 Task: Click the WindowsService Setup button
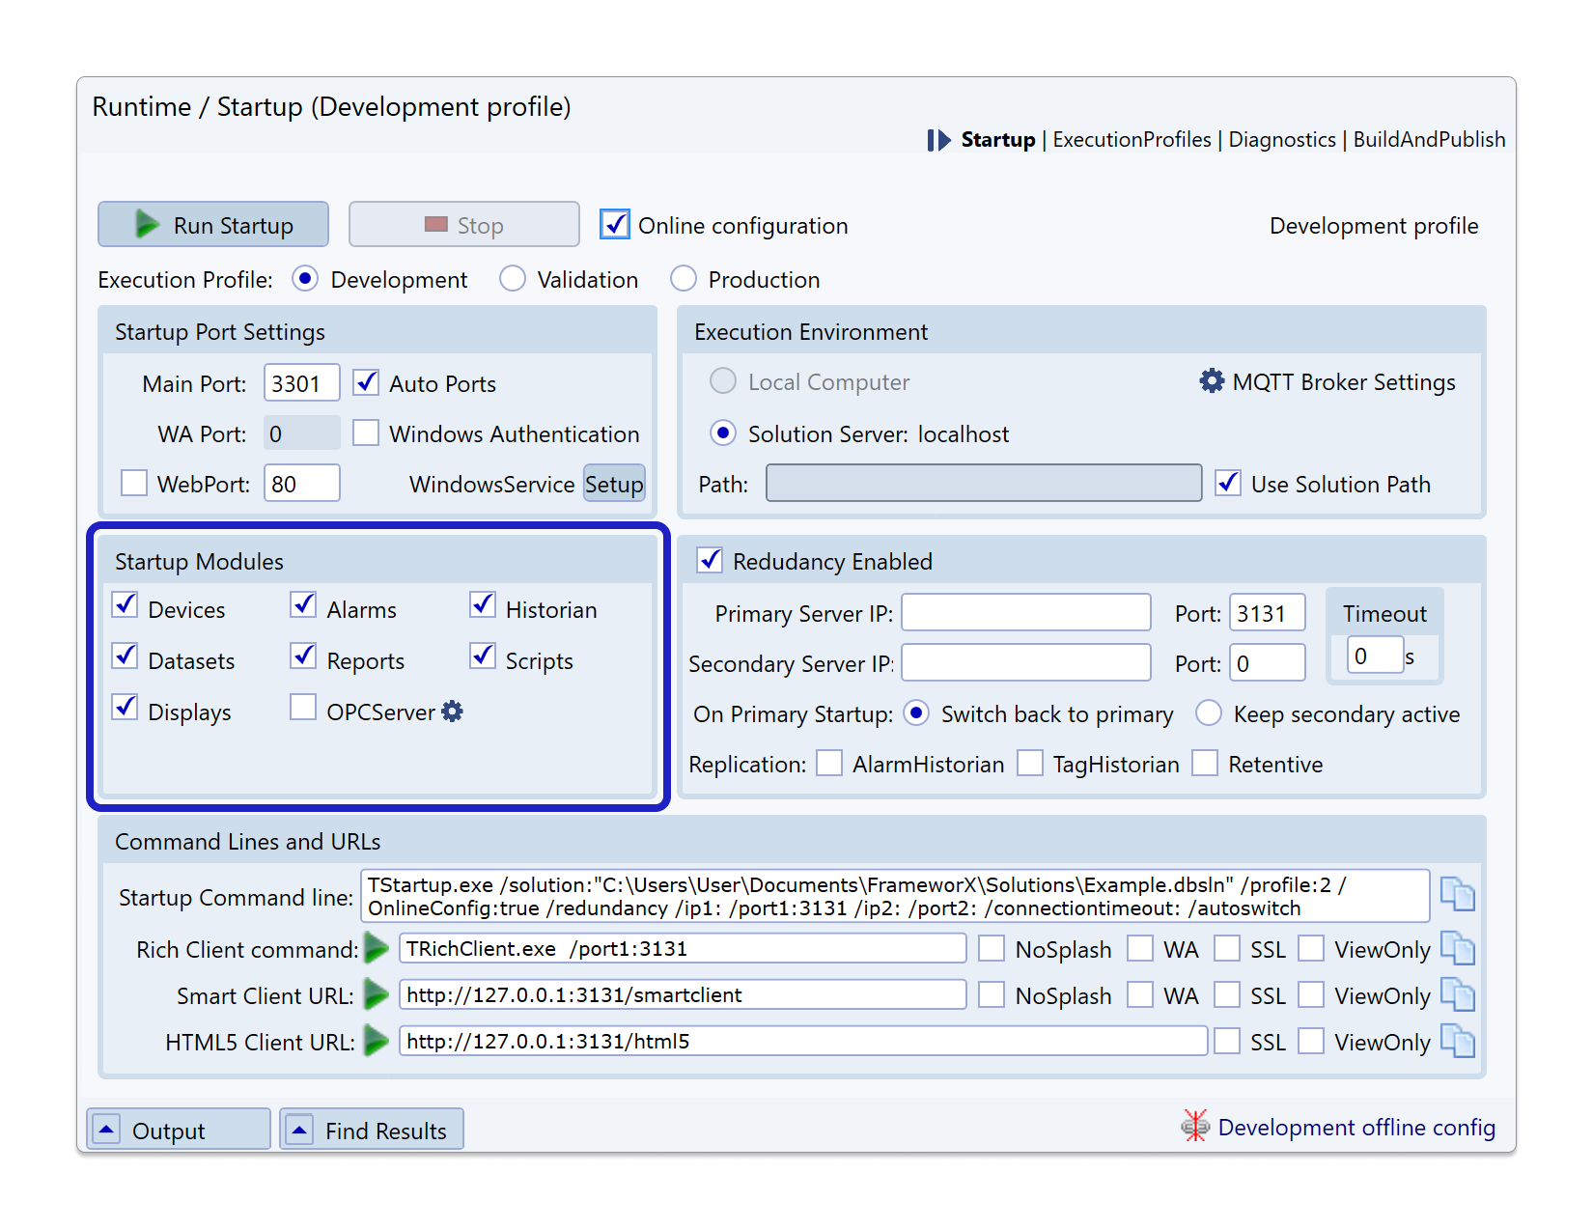[614, 484]
